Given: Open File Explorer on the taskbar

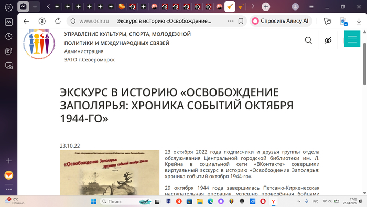Looking at the screenshot, I should pyautogui.click(x=200, y=201).
